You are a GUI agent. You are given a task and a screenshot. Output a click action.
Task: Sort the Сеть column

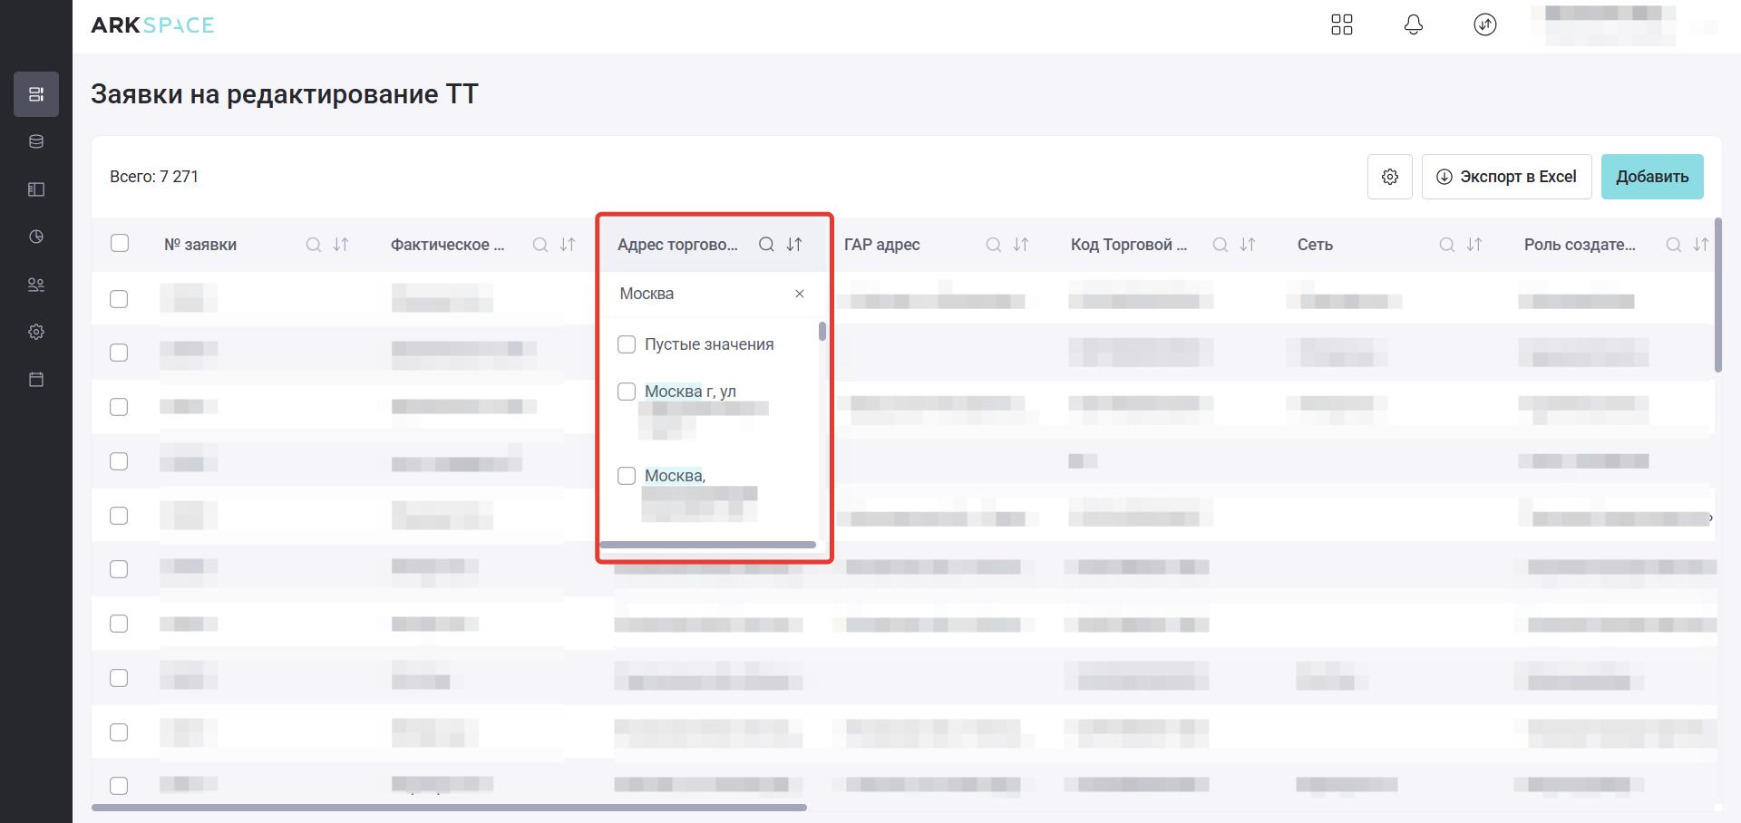coord(1474,245)
